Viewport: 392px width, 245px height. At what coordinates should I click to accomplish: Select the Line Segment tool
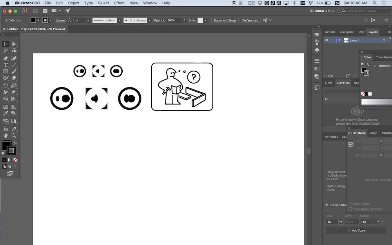pos(14,65)
